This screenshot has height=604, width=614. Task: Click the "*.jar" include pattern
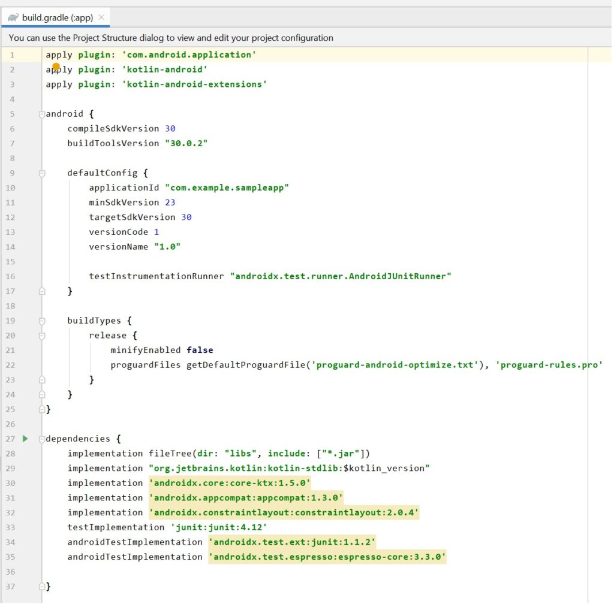341,454
